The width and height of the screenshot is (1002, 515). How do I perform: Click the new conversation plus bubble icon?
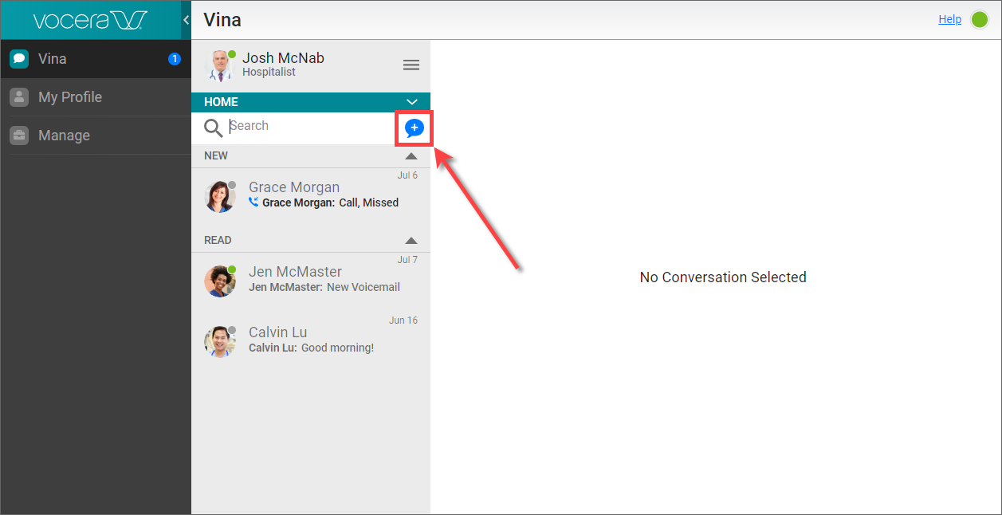414,128
